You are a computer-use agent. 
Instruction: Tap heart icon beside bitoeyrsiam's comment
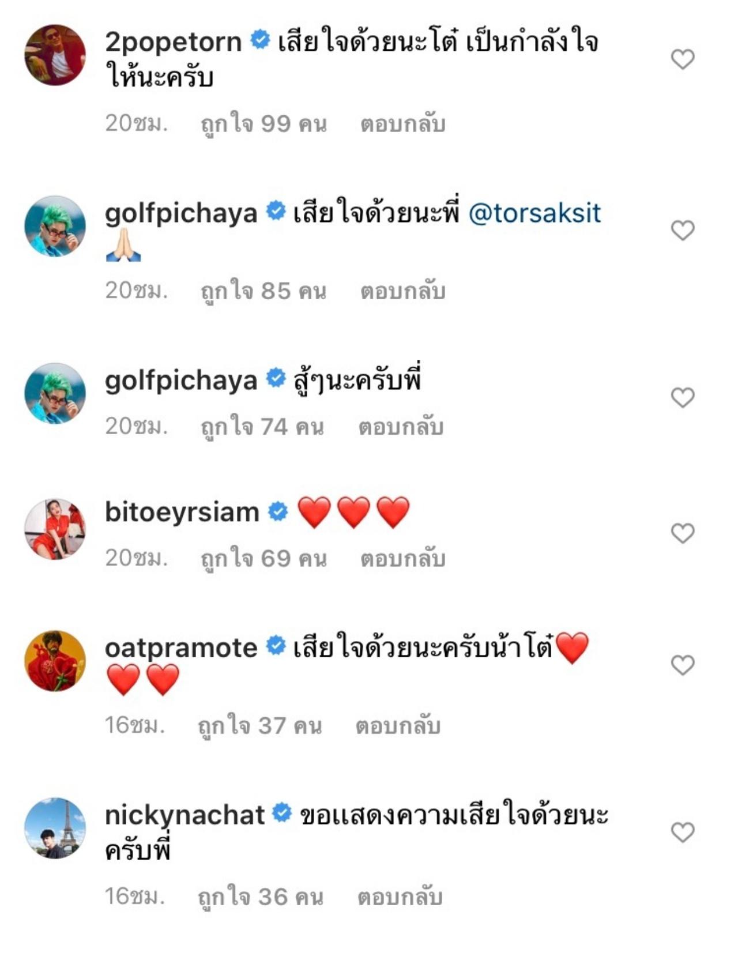click(683, 533)
